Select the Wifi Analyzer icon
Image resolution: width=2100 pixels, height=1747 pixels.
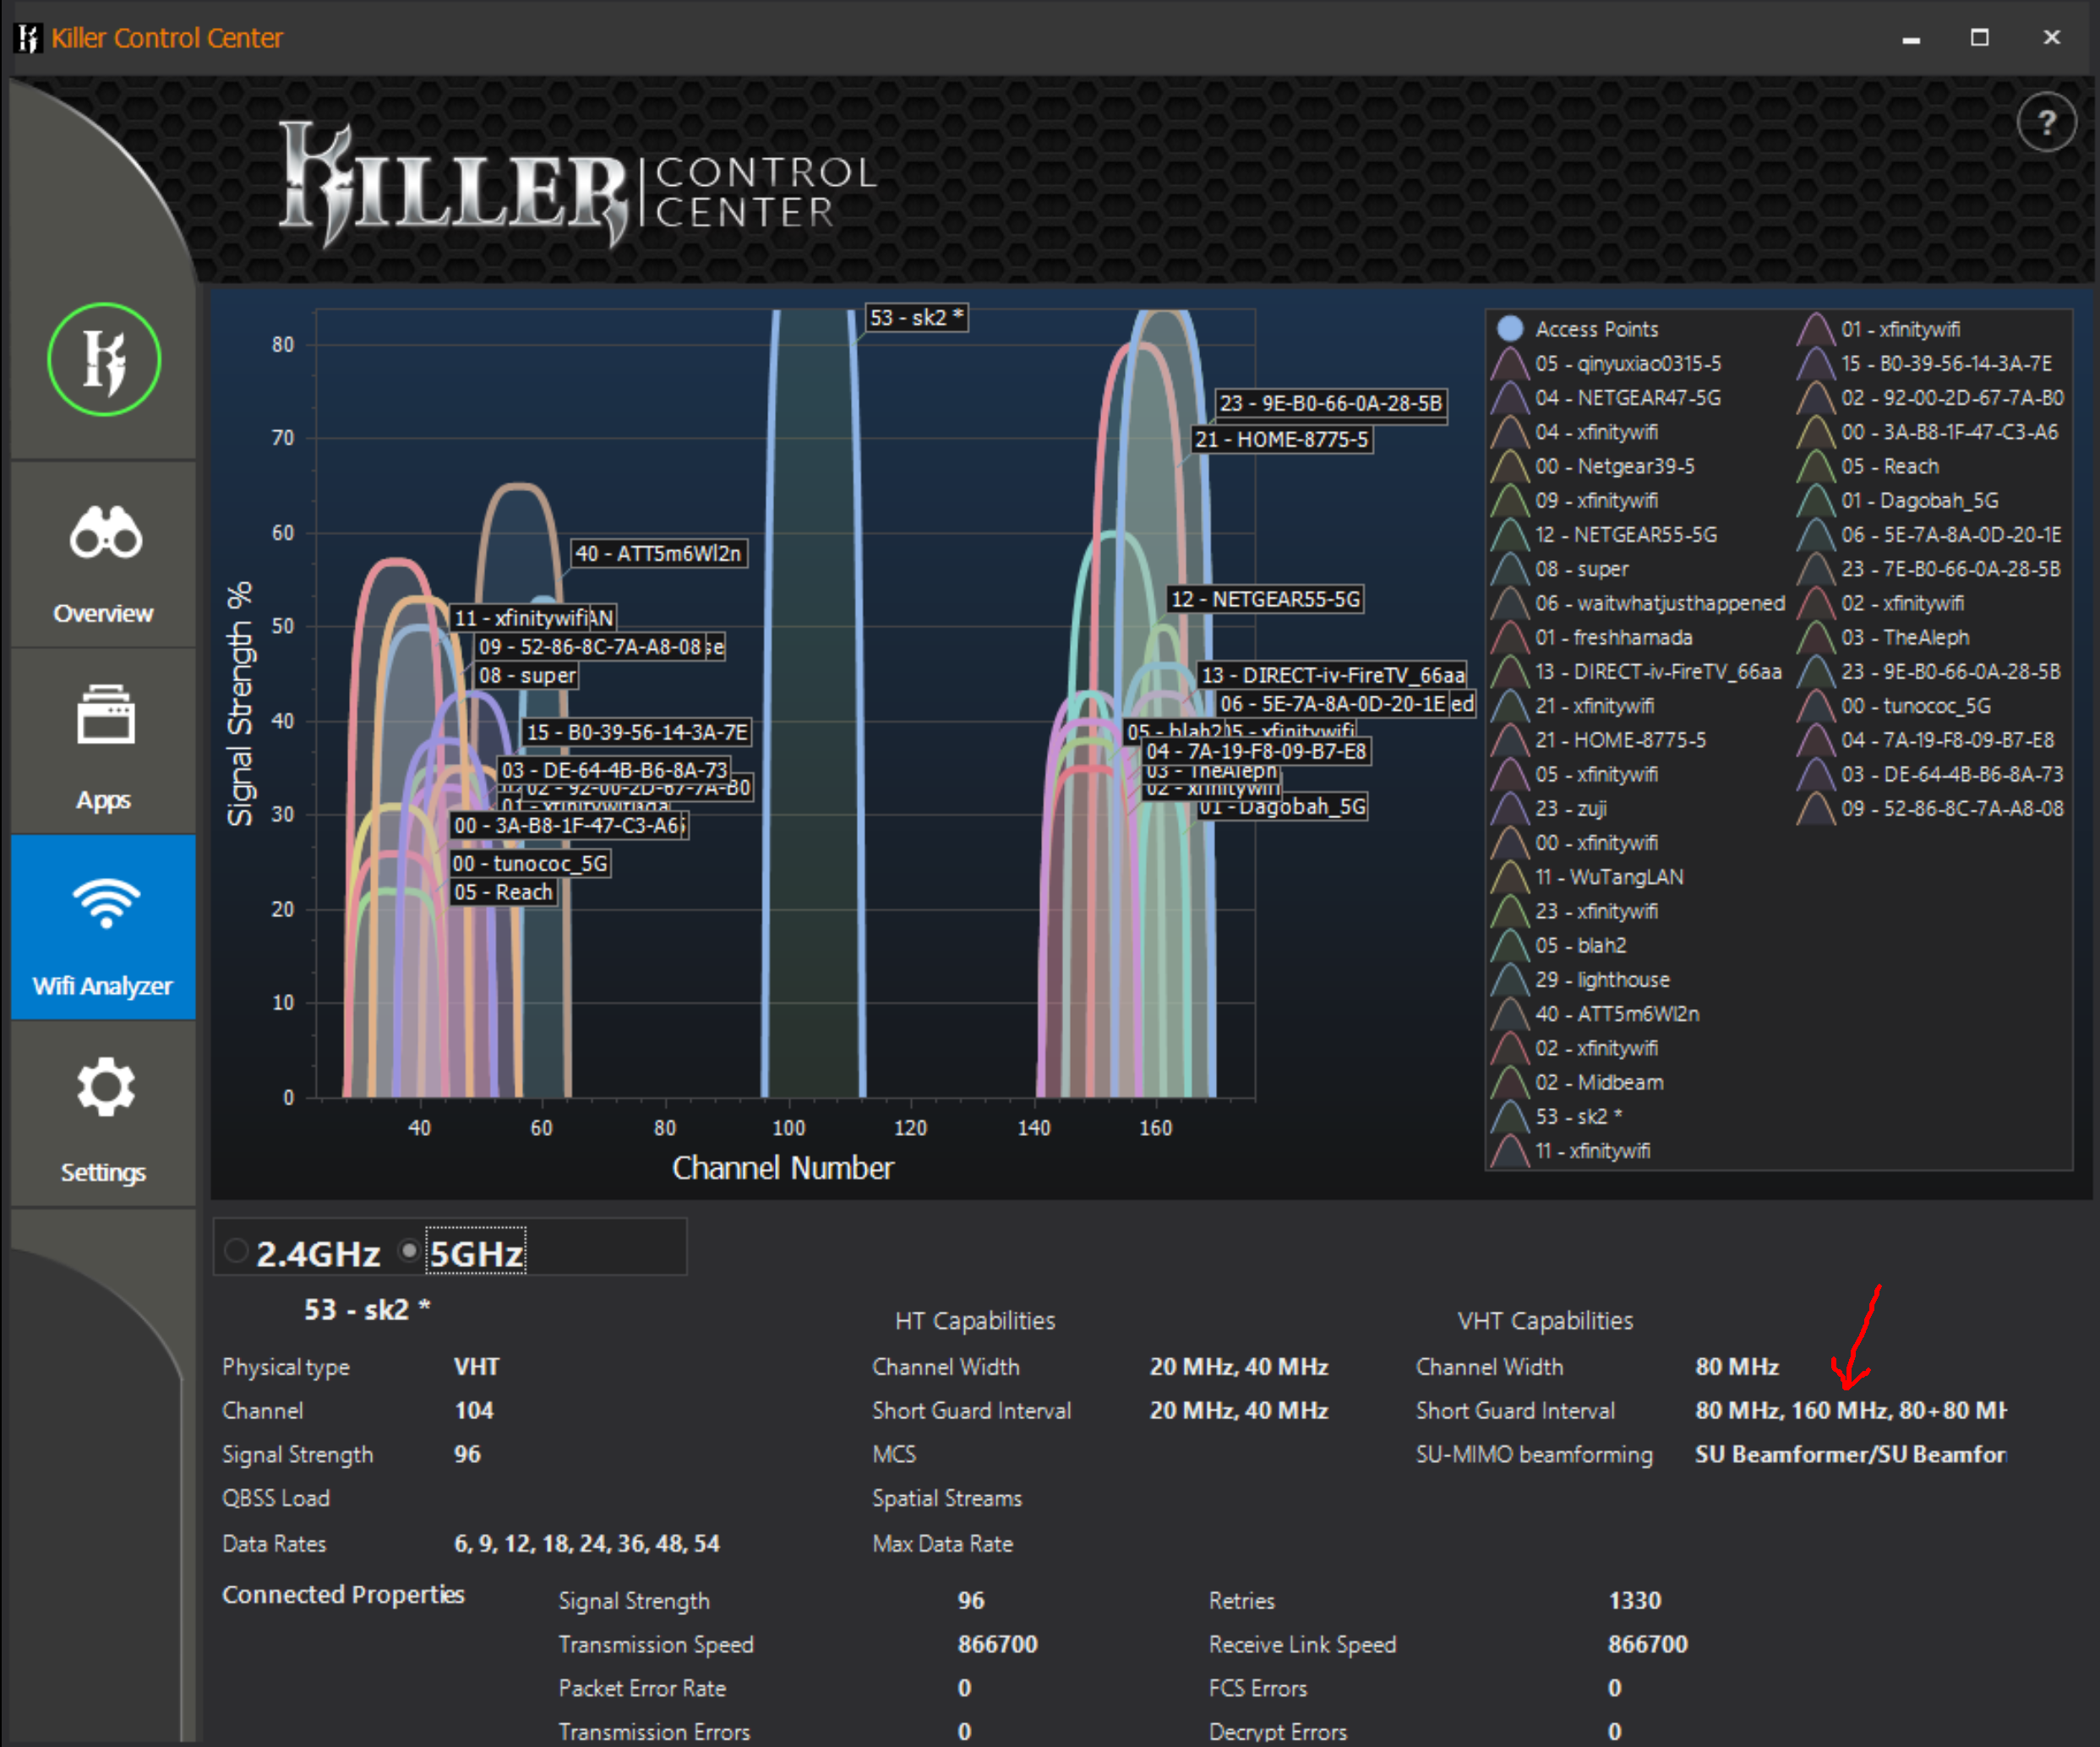(x=105, y=902)
